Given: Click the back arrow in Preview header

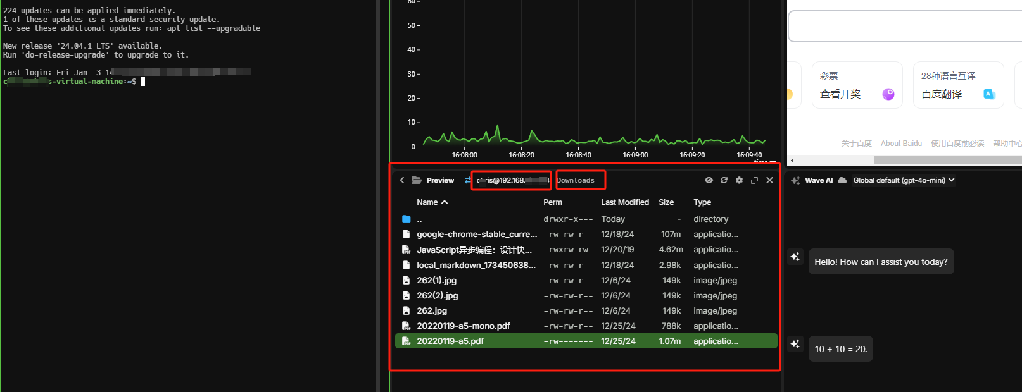Looking at the screenshot, I should pyautogui.click(x=402, y=180).
